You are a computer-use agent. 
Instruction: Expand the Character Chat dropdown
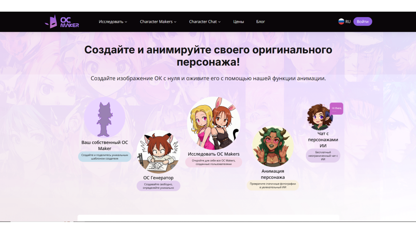point(205,22)
